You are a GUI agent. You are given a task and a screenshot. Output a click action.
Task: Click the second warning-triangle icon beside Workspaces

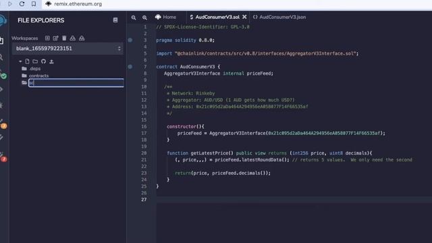82,38
